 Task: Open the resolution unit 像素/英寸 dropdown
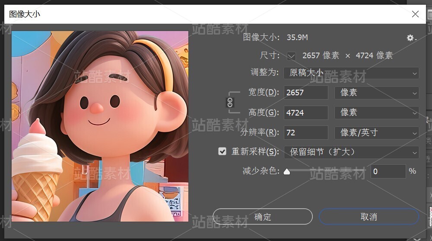point(377,133)
